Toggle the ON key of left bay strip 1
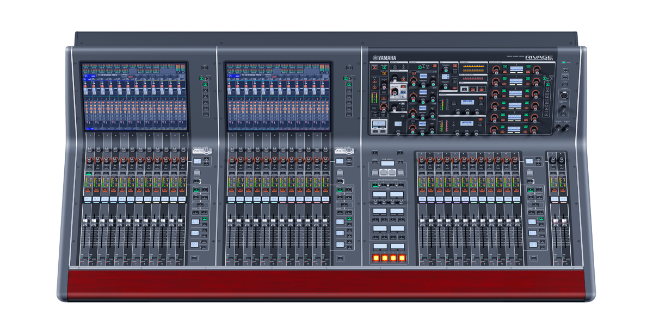The height and width of the screenshot is (326, 653). pos(88,190)
